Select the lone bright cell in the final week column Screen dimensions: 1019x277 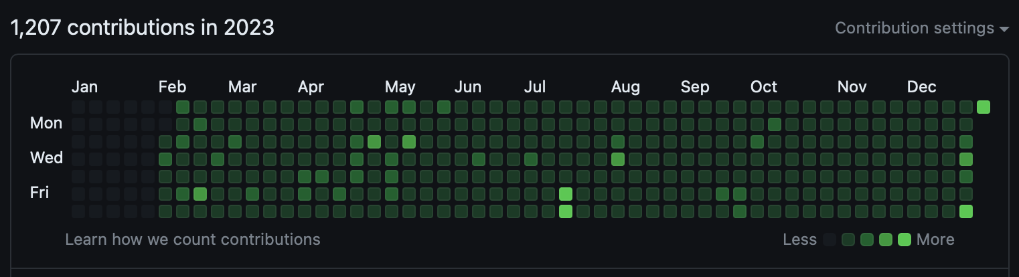pyautogui.click(x=984, y=107)
